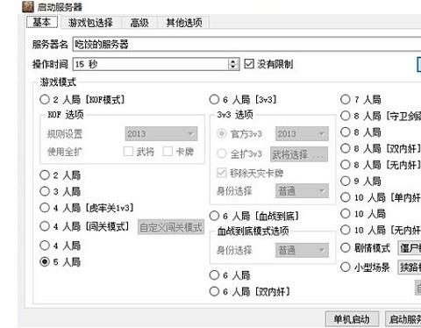Image resolution: width=421 pixels, height=328 pixels.
Task: Toggle 移除天灾卡牌 checkbox
Action: coord(221,173)
